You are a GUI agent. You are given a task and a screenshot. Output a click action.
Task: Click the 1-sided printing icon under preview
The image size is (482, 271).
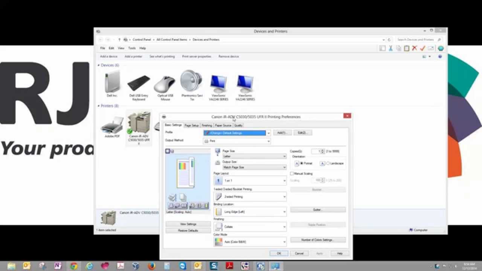click(x=171, y=206)
